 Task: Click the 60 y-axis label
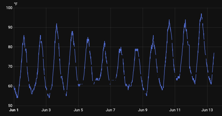pyautogui.click(x=10, y=86)
